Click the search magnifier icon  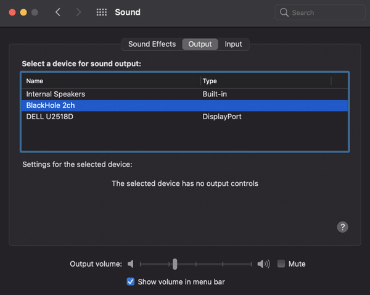click(x=284, y=12)
